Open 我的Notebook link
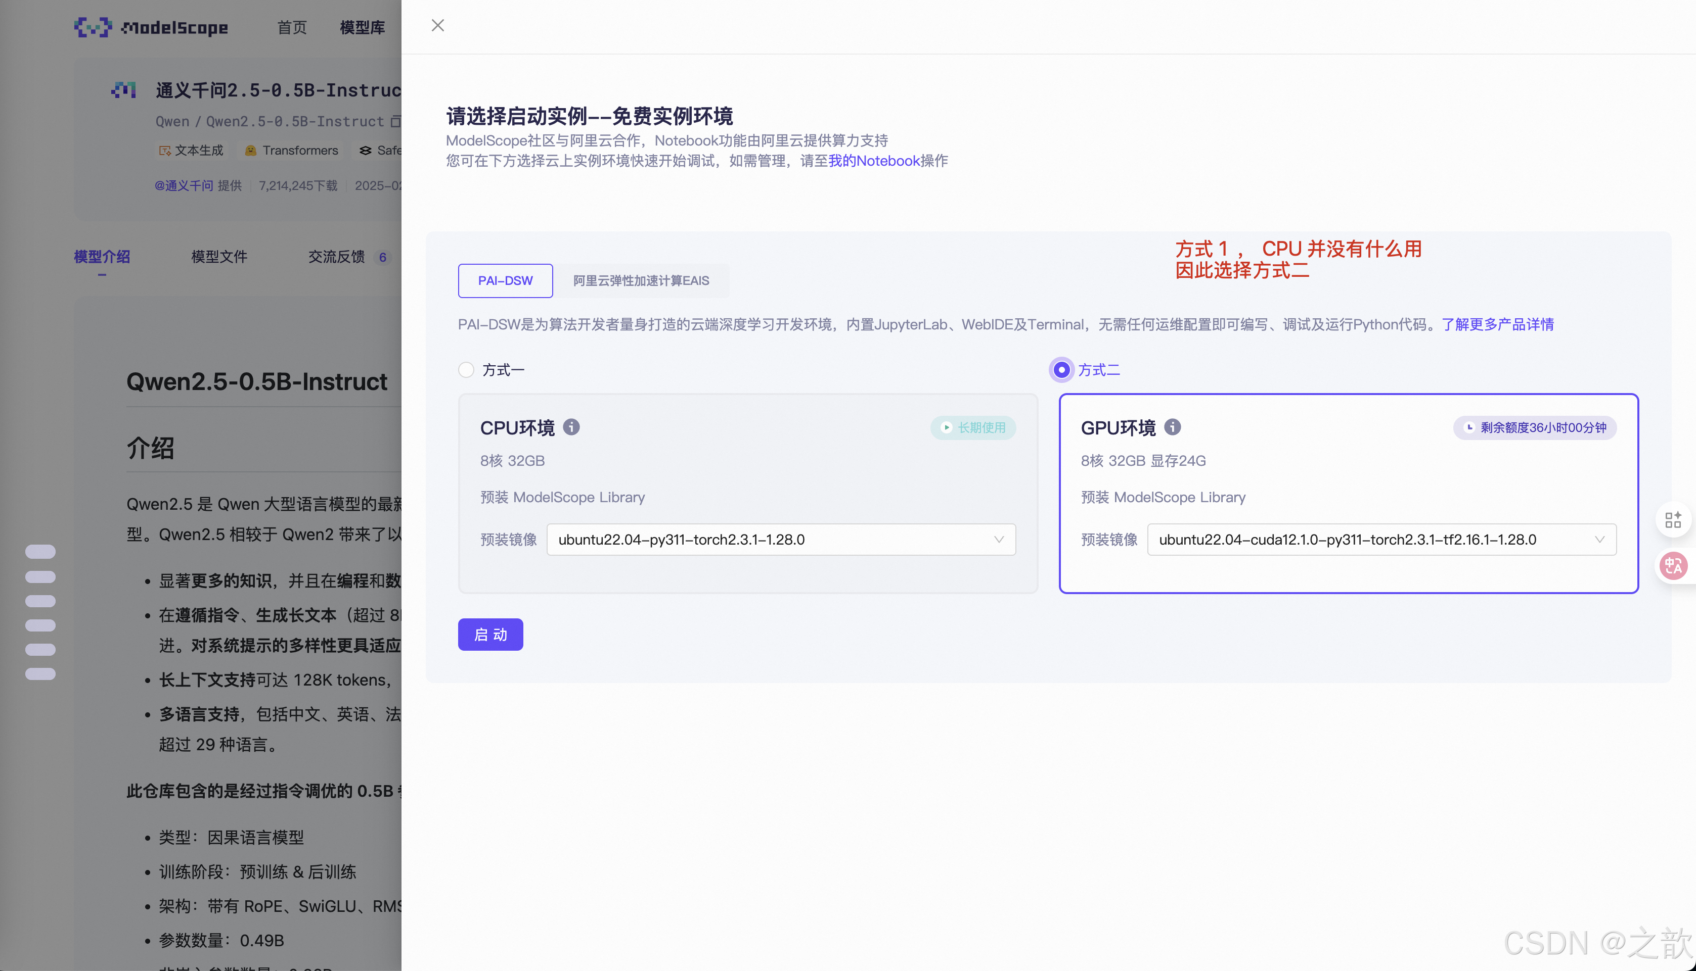Image resolution: width=1696 pixels, height=971 pixels. click(x=874, y=161)
